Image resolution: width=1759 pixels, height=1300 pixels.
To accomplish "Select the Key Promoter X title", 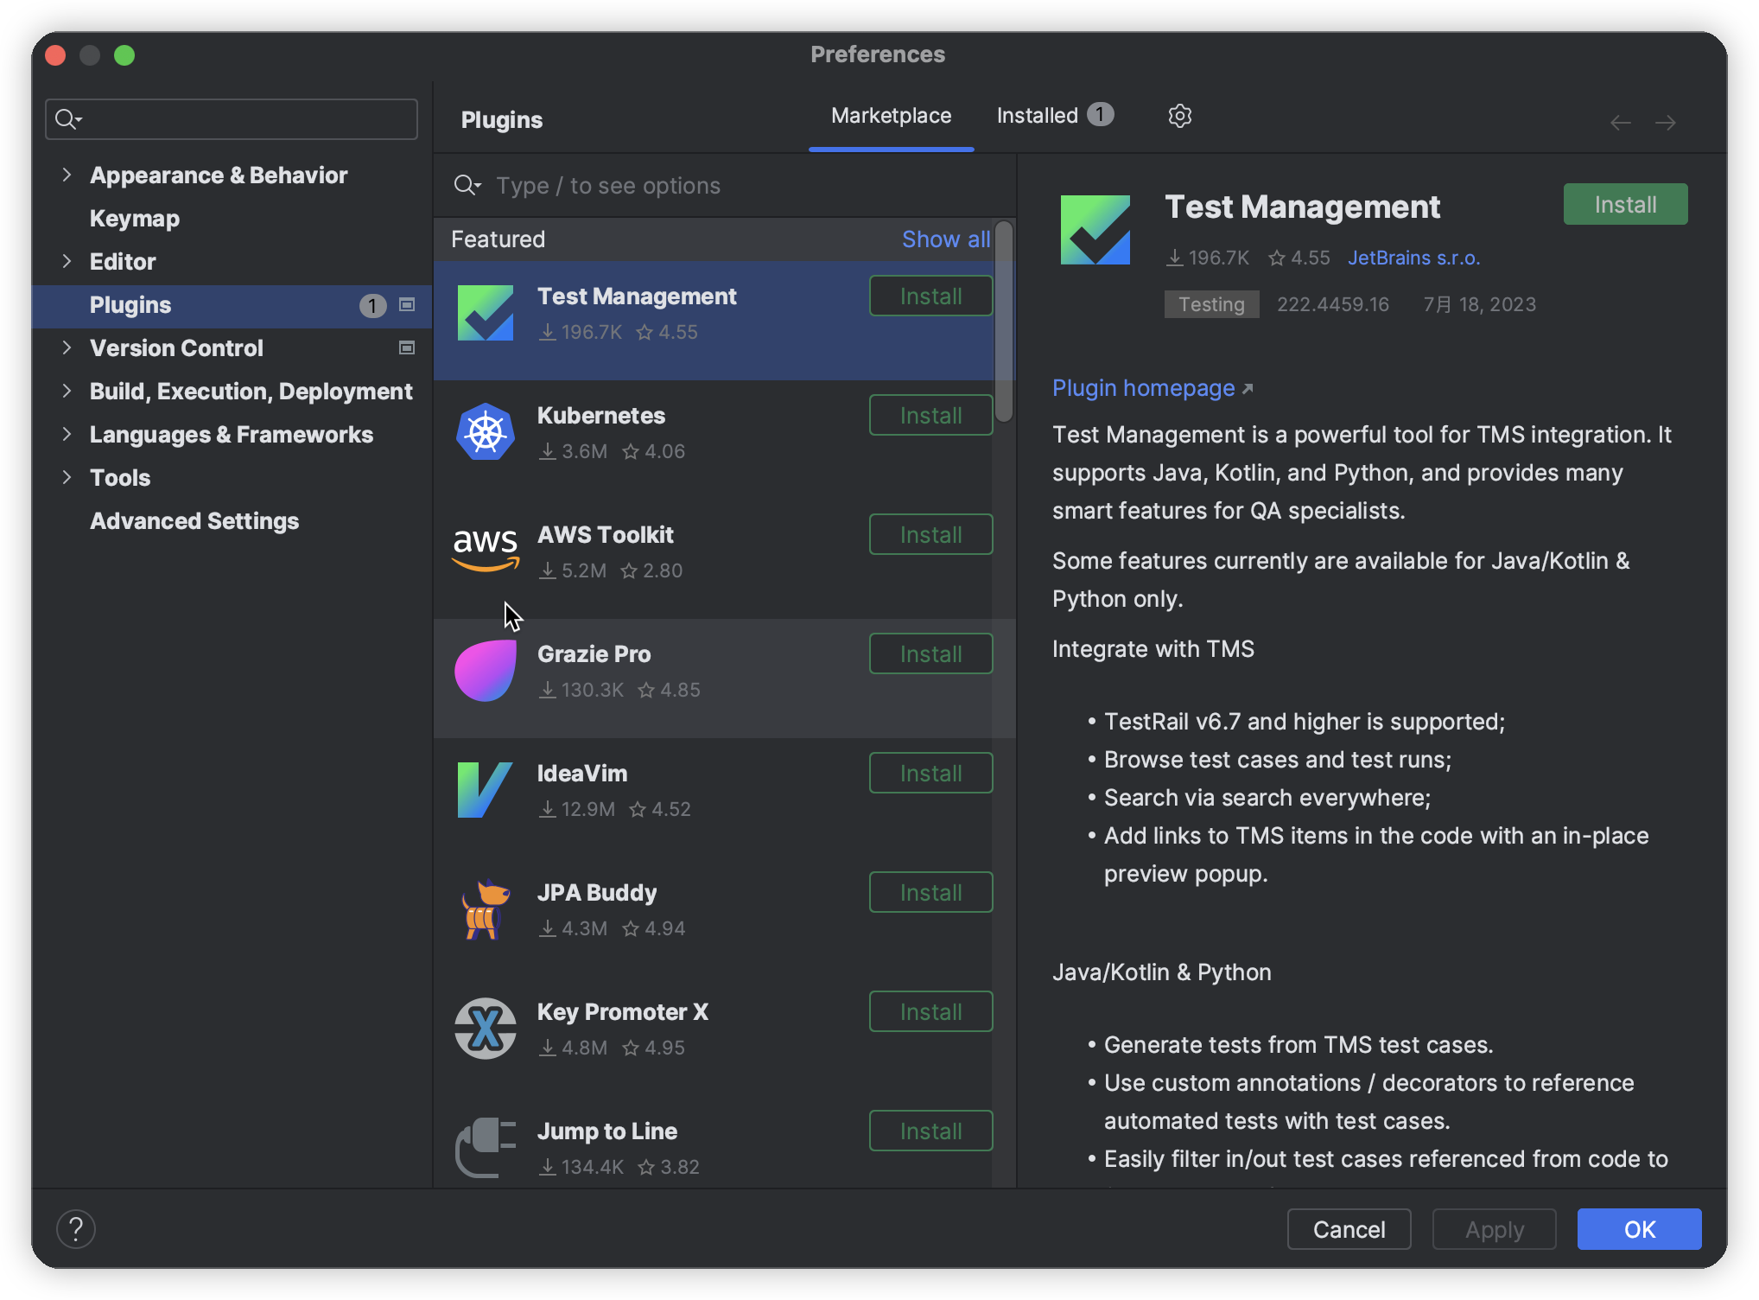I will coord(623,1012).
